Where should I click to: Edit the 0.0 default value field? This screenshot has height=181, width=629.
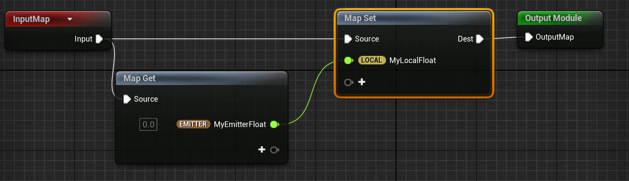point(148,125)
